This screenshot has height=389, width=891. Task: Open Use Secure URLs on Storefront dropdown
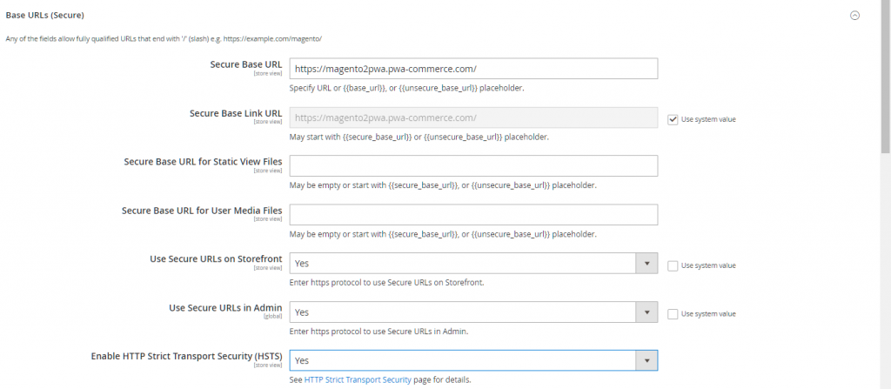pyautogui.click(x=462, y=264)
